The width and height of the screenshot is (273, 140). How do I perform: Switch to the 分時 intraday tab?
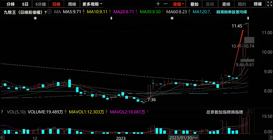click(10, 4)
